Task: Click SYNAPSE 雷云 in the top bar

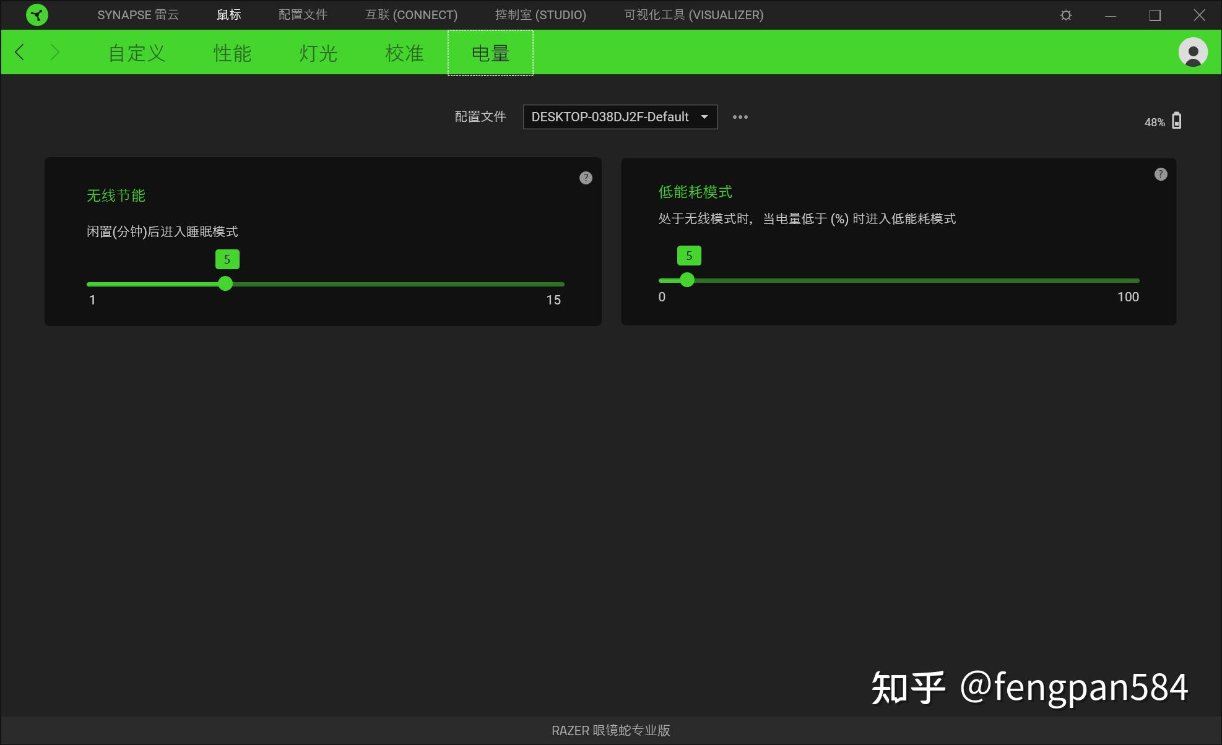Action: click(x=137, y=14)
